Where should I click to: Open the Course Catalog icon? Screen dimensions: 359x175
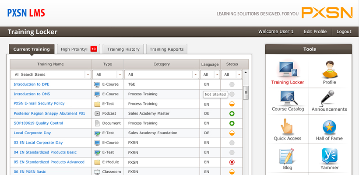pos(287,98)
